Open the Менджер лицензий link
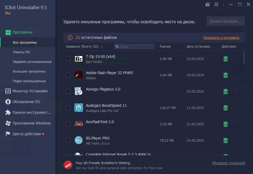253x174 pixels. [x=229, y=163]
